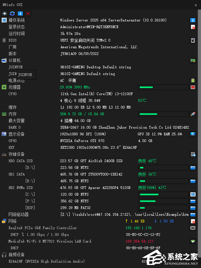Click the icon right of the Administrator login row
The width and height of the screenshot is (201, 268).
coord(193,27)
